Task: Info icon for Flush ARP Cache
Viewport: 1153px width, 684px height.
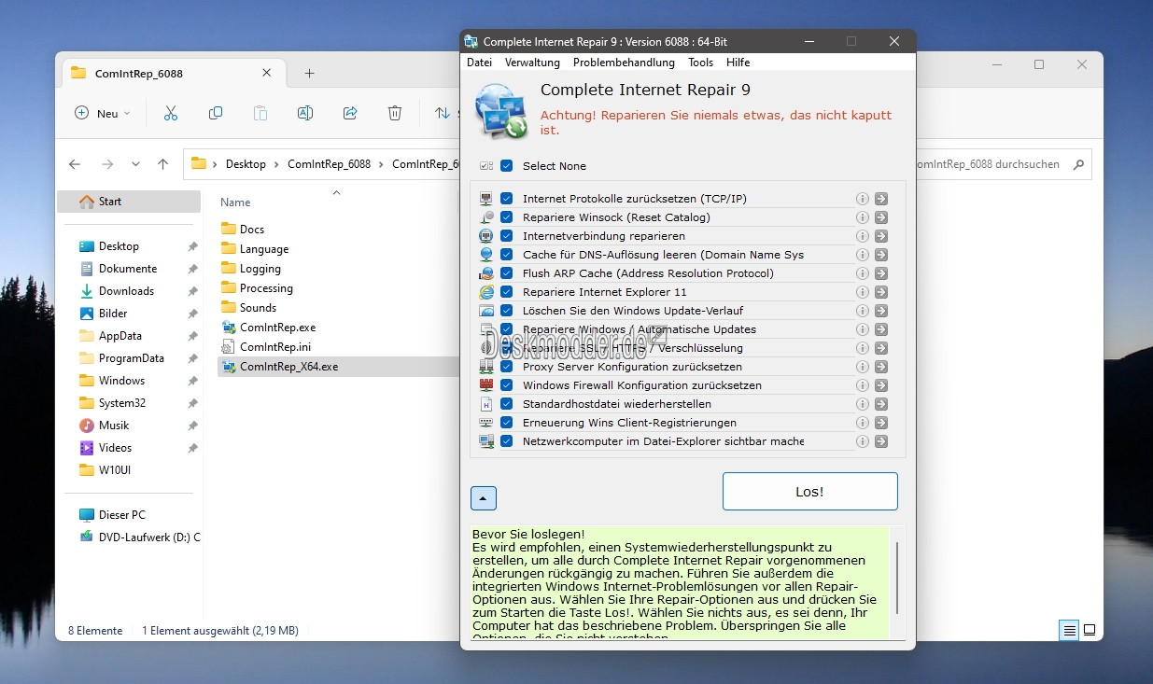Action: pos(863,273)
